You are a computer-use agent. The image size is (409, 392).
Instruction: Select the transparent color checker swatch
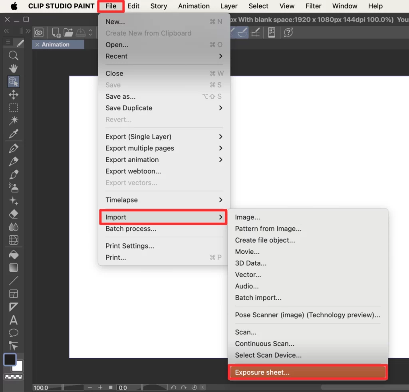coord(14,377)
